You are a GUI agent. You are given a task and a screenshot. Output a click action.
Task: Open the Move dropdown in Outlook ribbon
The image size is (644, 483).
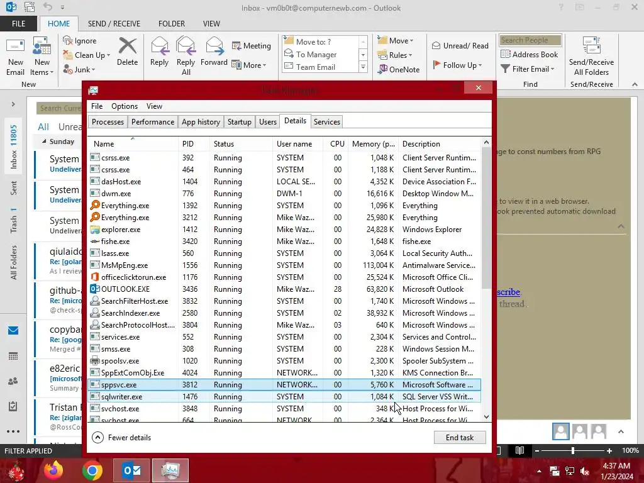click(395, 41)
